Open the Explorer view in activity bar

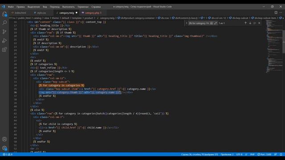(x=4, y=14)
